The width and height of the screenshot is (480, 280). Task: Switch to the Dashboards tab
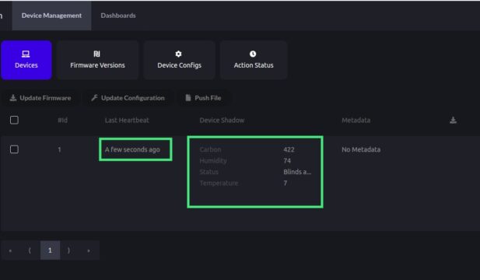point(118,16)
